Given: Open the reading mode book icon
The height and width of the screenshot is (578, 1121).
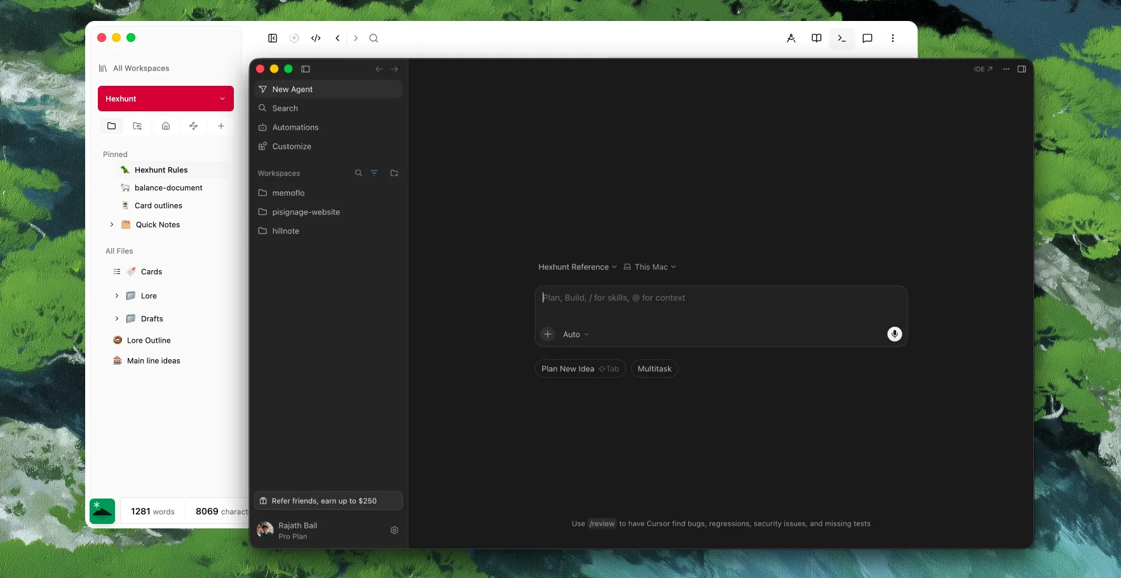Looking at the screenshot, I should tap(817, 38).
